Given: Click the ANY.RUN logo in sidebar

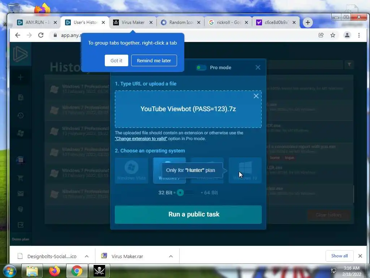Looking at the screenshot, I should (x=20, y=54).
